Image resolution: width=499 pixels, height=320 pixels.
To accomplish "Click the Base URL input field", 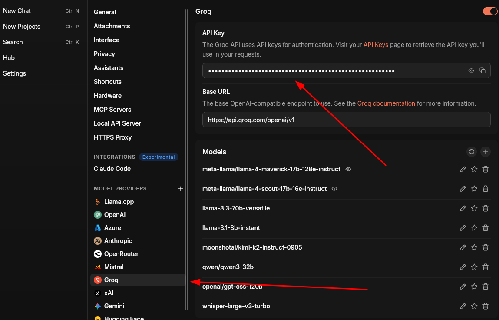I will pyautogui.click(x=346, y=120).
